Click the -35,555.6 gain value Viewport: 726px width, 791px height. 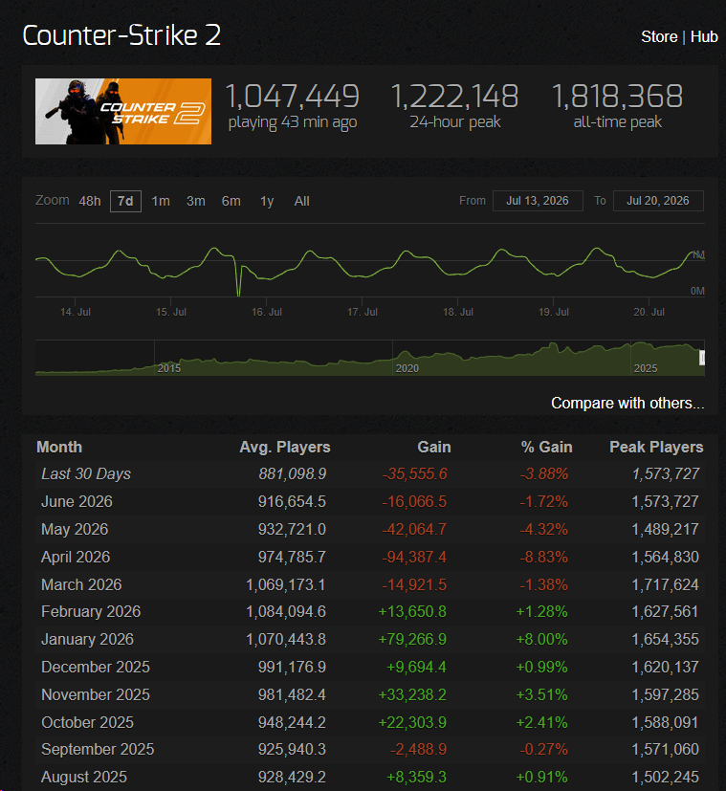tap(415, 474)
